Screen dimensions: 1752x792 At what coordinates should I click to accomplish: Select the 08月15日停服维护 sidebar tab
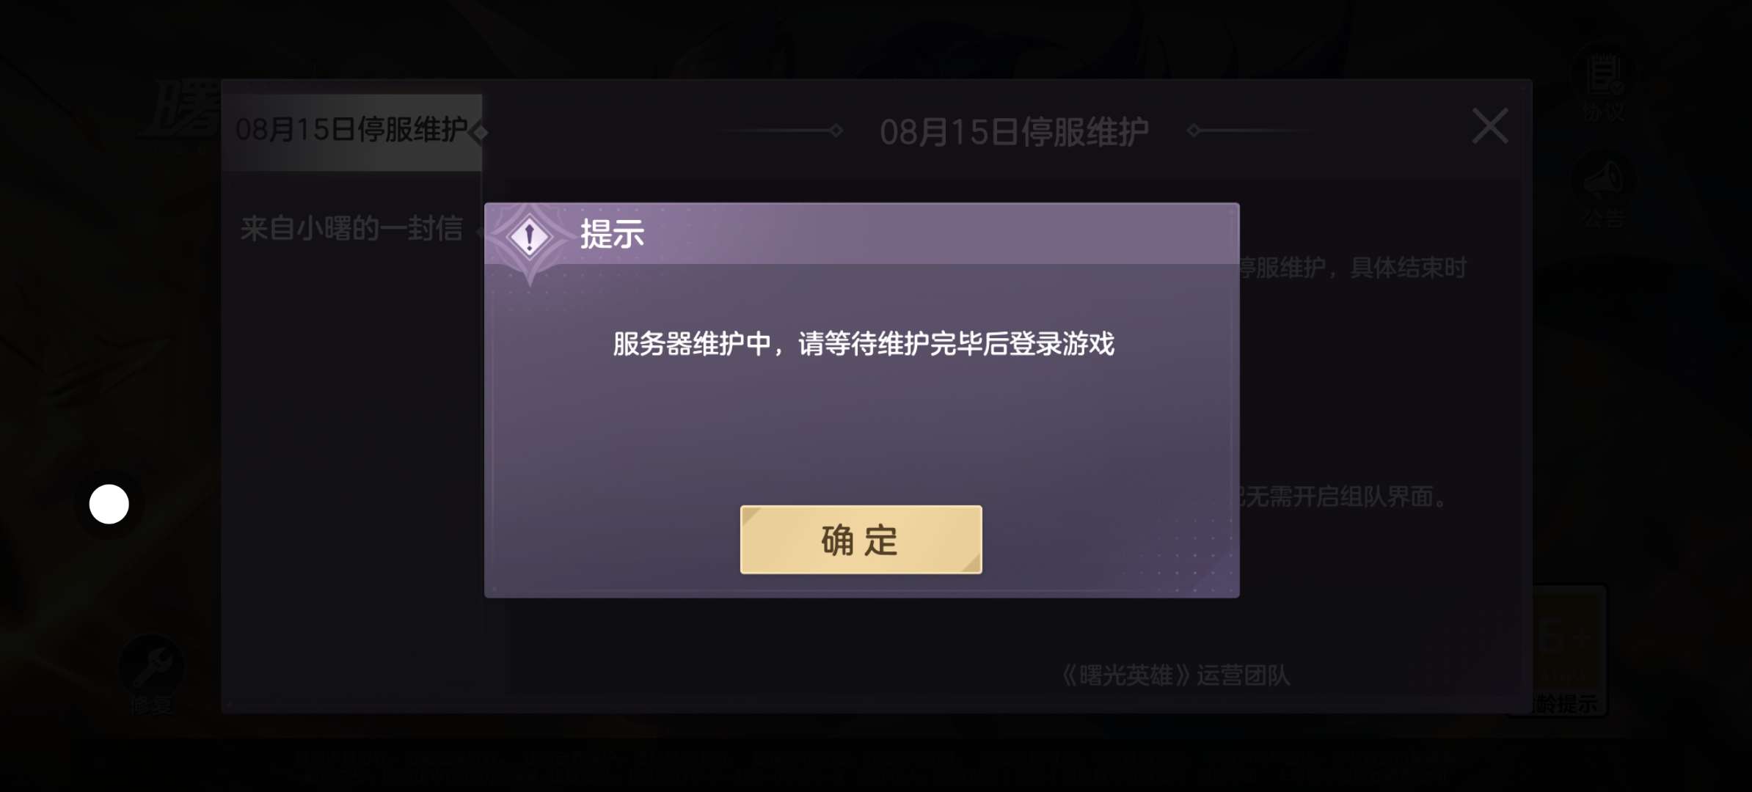tap(352, 132)
